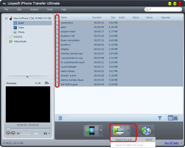
Task: Uncheck the round midnight checkbox
Action: (x=57, y=67)
